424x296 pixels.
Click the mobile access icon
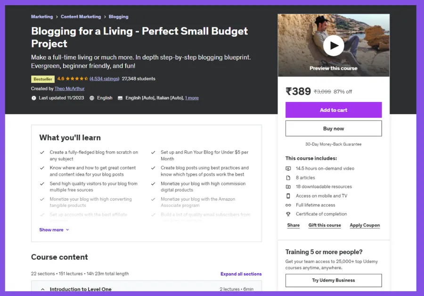click(x=288, y=196)
